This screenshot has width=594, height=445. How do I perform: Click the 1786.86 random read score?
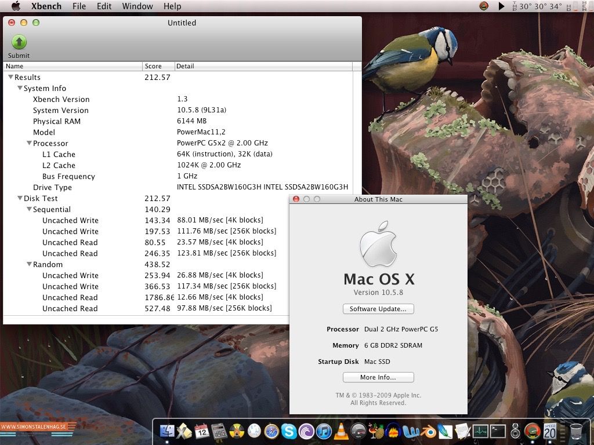[159, 297]
